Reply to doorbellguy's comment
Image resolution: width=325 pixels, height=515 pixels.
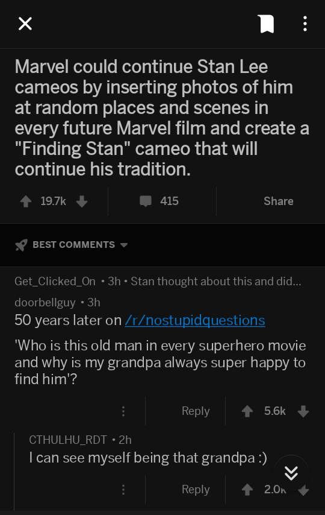pos(196,411)
